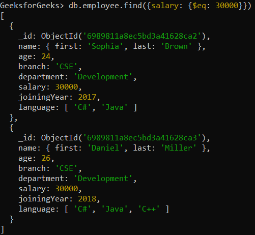Click Sophia's department 'Development'

pos(103,77)
